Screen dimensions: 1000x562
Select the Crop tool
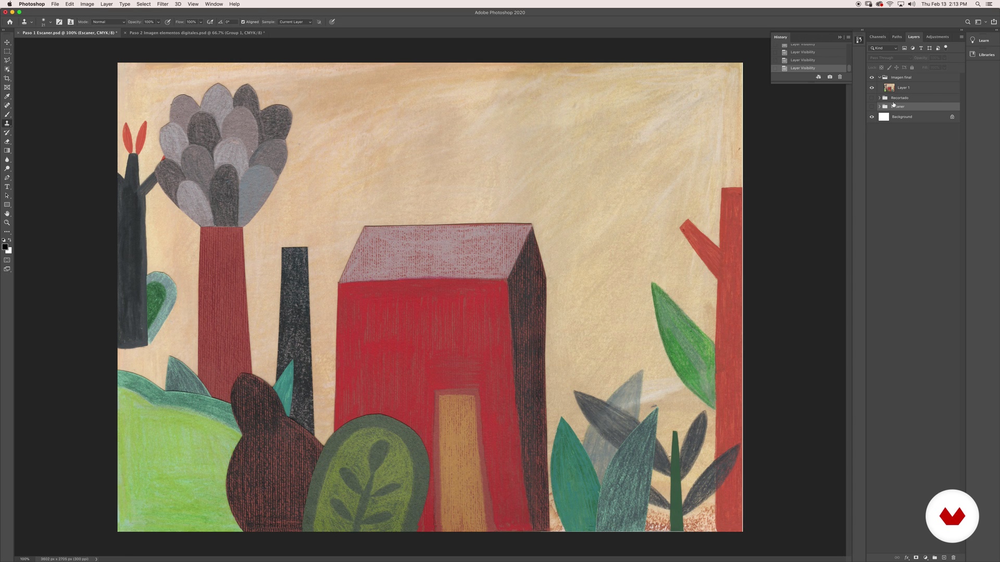coord(7,79)
